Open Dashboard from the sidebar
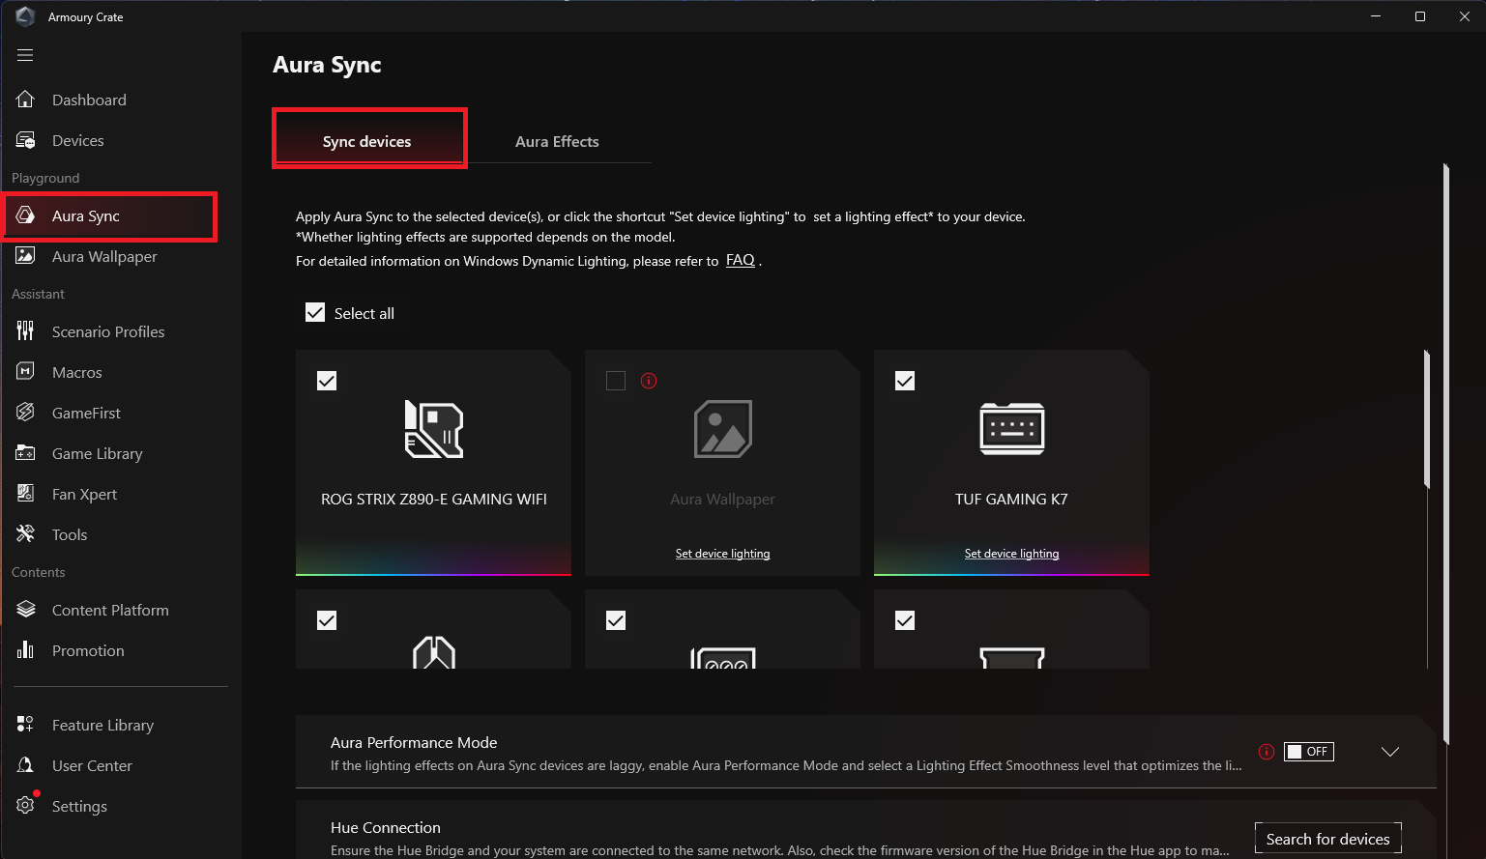The image size is (1486, 859). [89, 100]
